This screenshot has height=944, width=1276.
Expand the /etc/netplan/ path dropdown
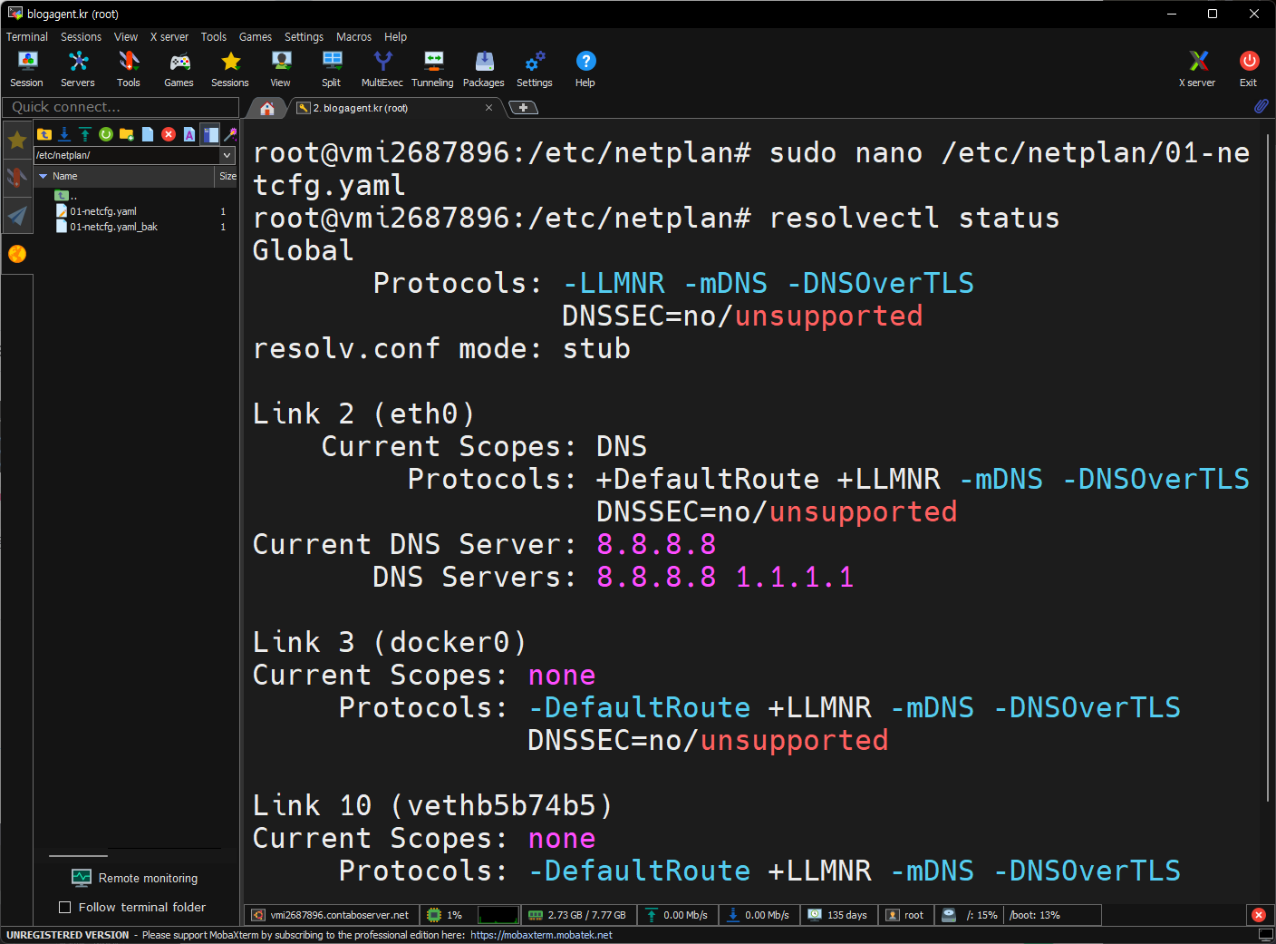227,155
